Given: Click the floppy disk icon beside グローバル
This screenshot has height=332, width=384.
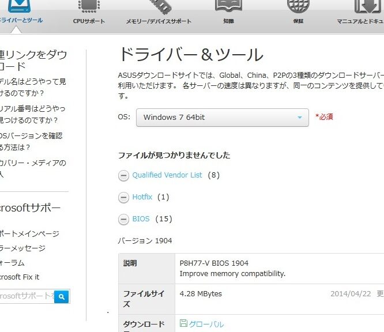Looking at the screenshot, I should 183,323.
